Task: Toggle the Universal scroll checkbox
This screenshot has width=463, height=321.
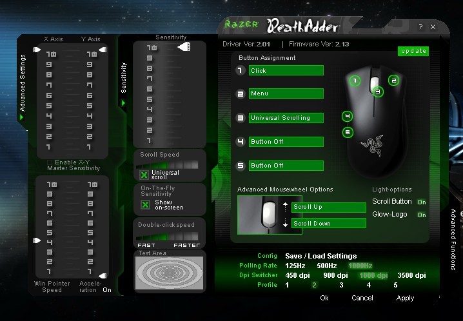Action: pyautogui.click(x=144, y=175)
